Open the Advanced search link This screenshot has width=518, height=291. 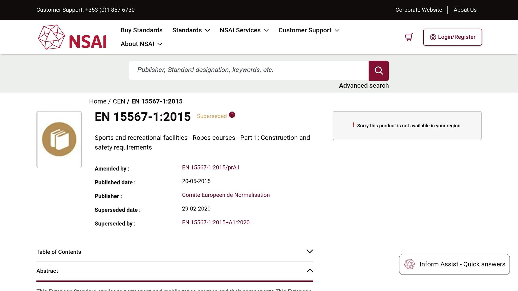[364, 86]
